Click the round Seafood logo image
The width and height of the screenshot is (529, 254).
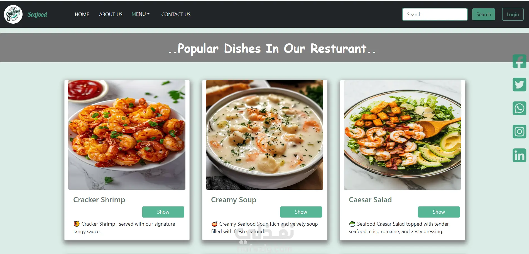pyautogui.click(x=13, y=14)
